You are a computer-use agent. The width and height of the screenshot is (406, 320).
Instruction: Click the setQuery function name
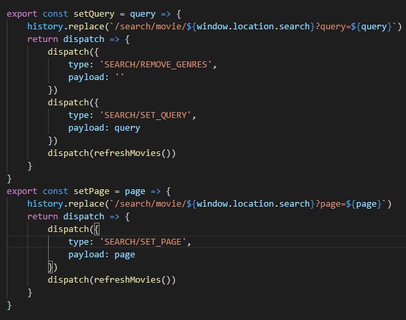93,14
